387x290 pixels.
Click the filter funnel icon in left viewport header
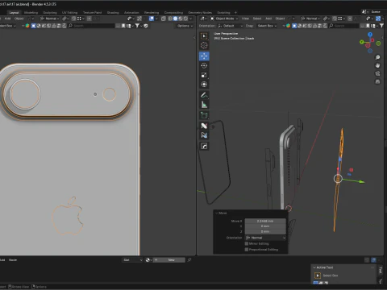point(137,26)
